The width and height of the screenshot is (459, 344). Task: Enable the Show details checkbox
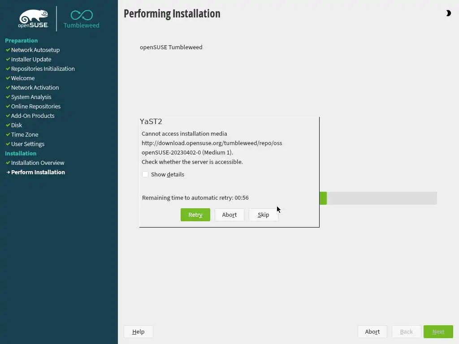[145, 174]
